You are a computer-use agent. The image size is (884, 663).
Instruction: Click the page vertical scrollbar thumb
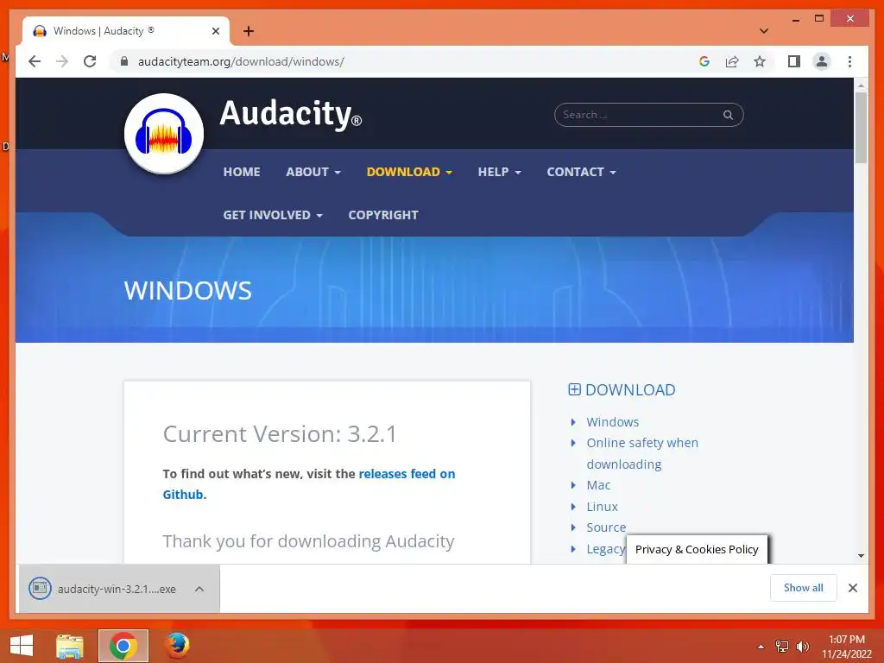[861, 128]
